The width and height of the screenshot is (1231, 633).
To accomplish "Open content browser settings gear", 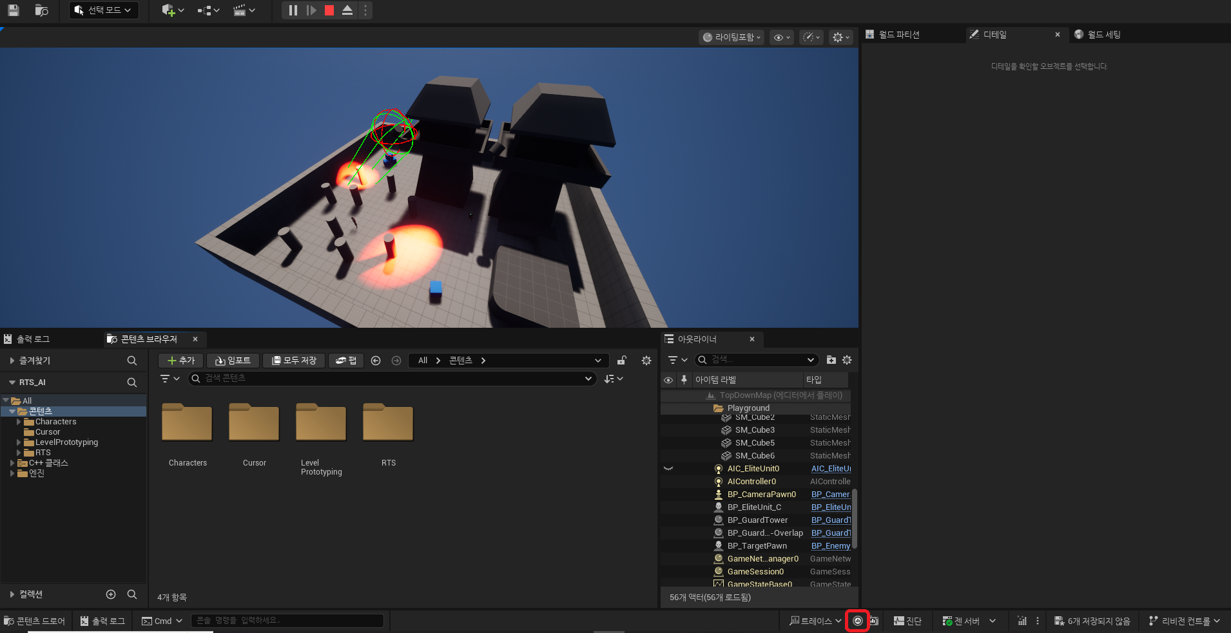I will click(646, 361).
